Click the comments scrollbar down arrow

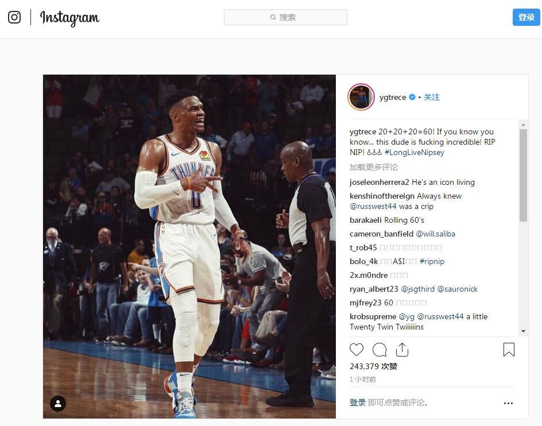click(523, 331)
